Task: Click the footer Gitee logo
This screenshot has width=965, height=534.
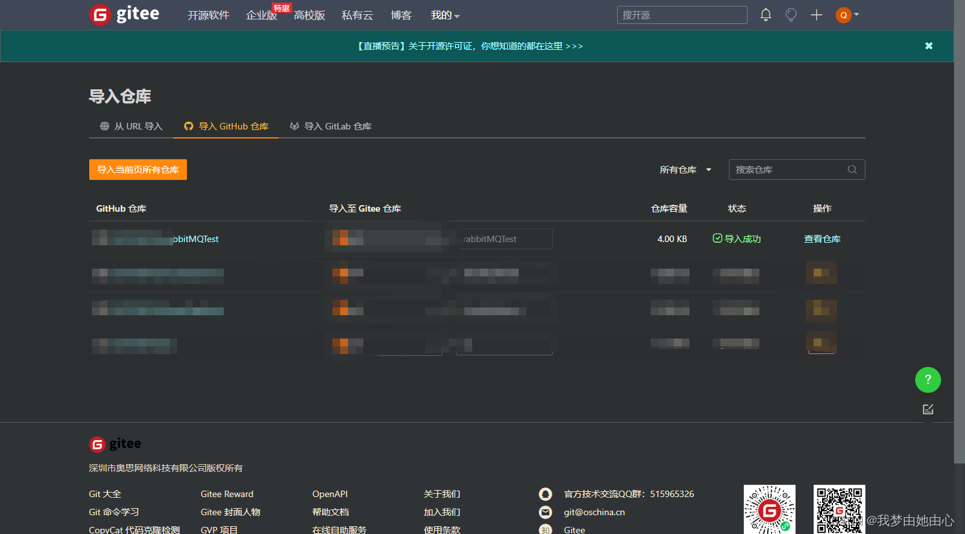Action: 115,444
